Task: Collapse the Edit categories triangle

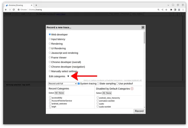Action: (x=68, y=76)
